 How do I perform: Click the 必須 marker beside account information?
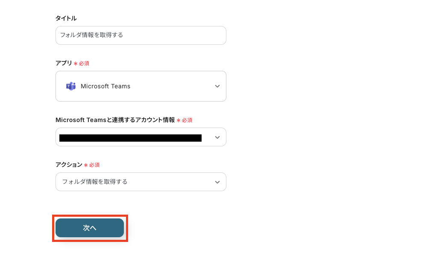[x=187, y=120]
